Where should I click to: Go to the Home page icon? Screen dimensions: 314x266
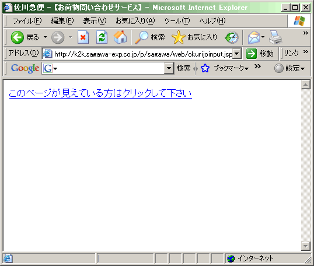coord(120,37)
